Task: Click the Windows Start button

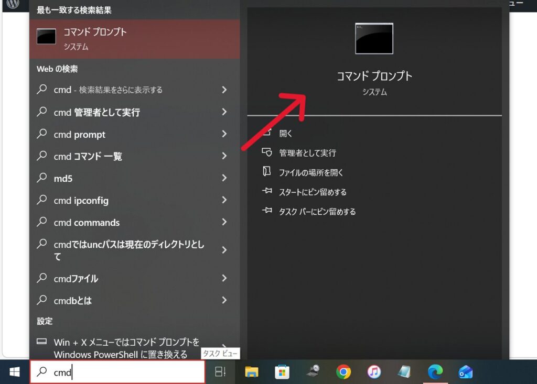Action: pyautogui.click(x=14, y=372)
